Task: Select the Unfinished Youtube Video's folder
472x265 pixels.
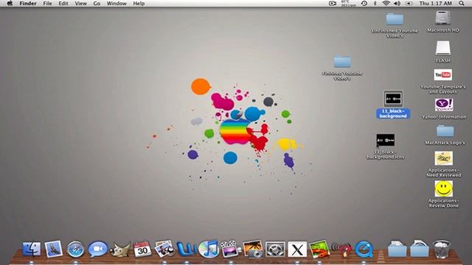Action: pyautogui.click(x=395, y=18)
